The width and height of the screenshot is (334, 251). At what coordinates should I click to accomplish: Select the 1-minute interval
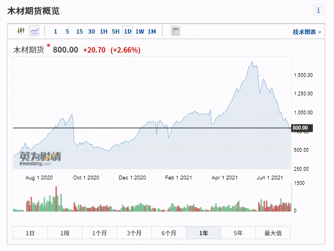55,31
